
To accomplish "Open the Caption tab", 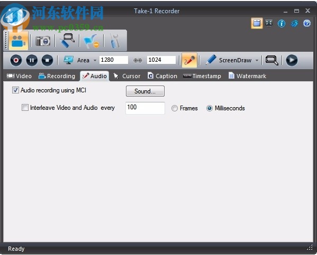I will [x=162, y=76].
